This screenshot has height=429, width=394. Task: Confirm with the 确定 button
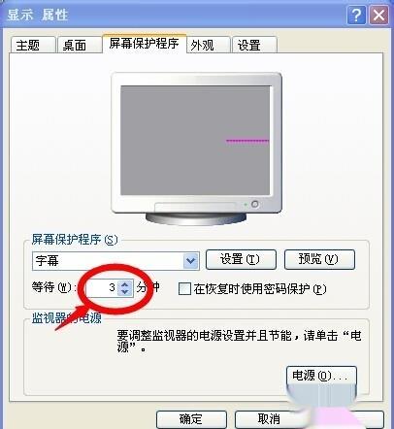pyautogui.click(x=191, y=419)
